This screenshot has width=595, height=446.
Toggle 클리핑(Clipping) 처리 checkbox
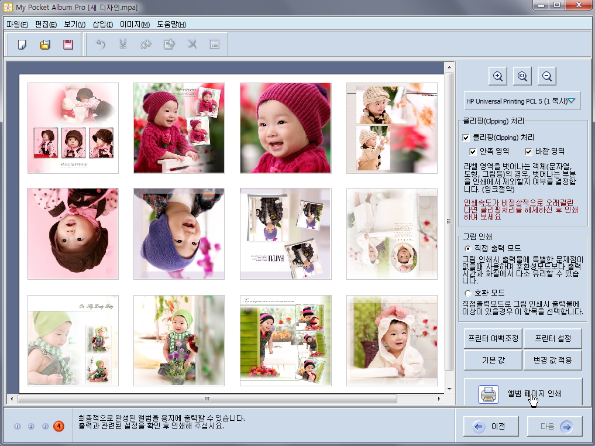[x=466, y=138]
